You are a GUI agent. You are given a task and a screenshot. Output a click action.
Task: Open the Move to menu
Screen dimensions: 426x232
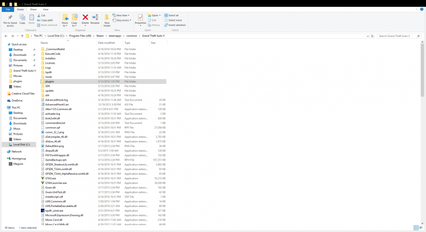click(x=65, y=20)
